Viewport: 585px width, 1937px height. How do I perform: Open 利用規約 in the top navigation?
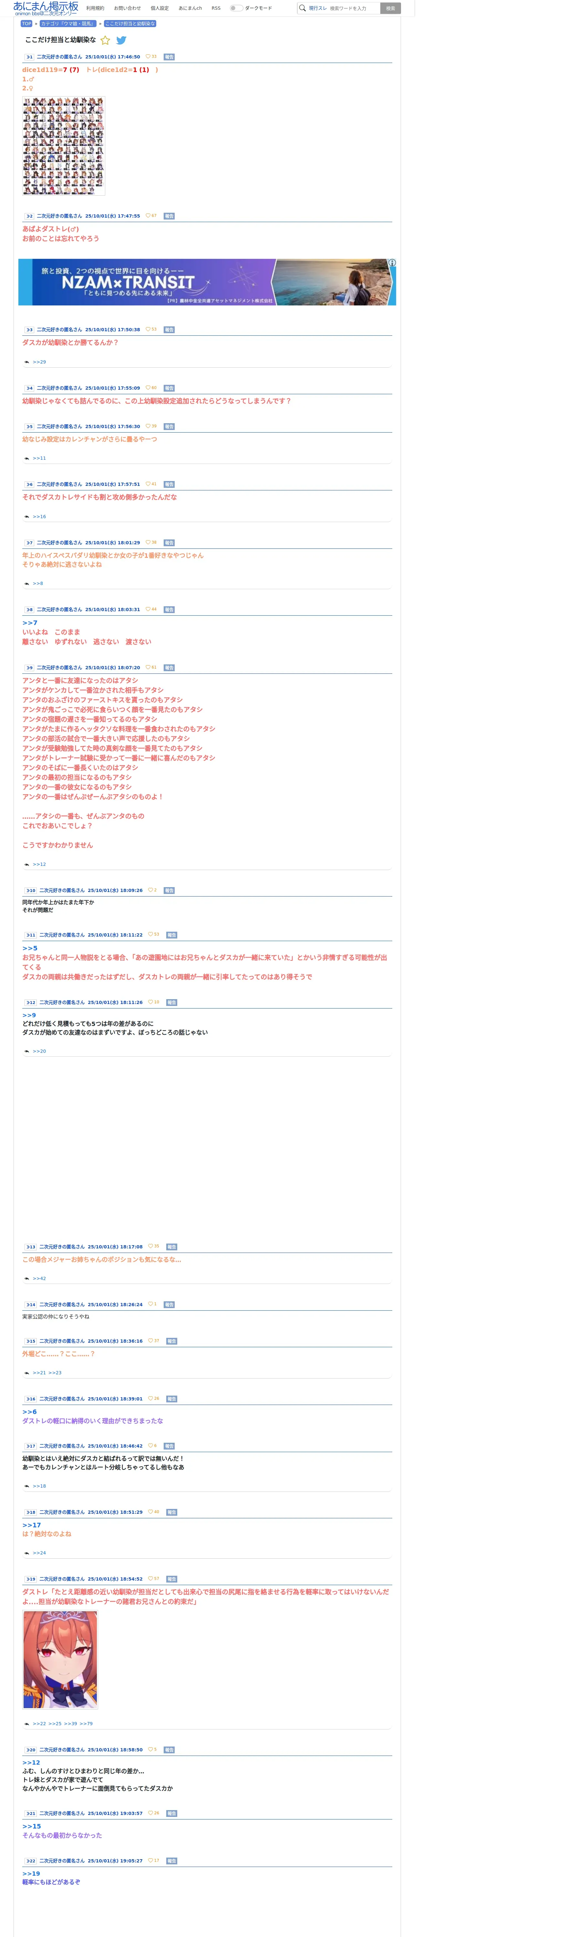(x=96, y=8)
